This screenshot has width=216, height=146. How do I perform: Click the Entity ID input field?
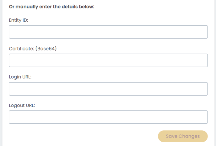pos(108,32)
